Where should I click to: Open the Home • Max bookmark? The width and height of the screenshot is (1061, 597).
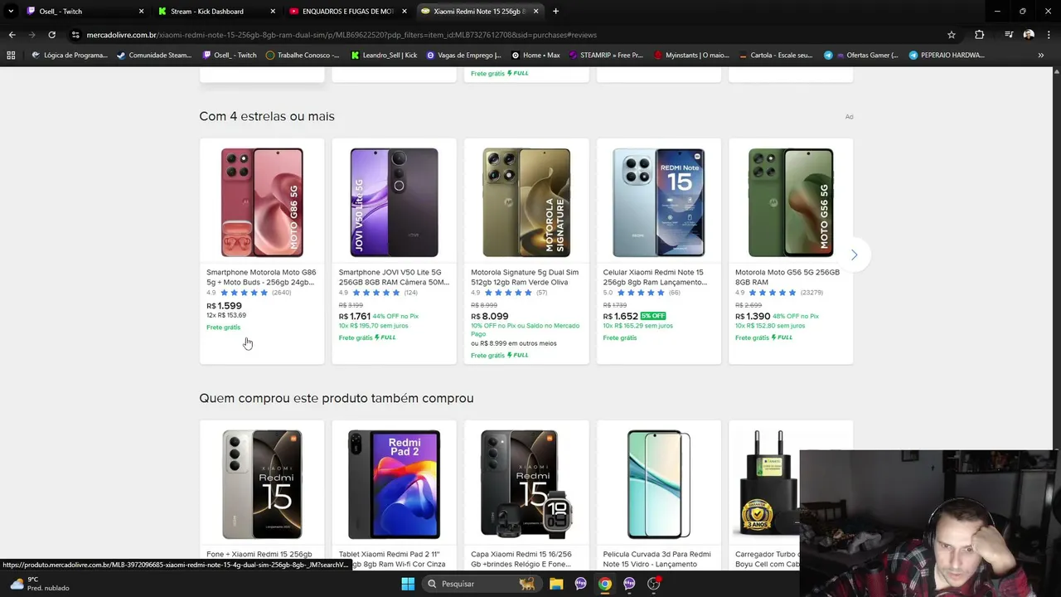(535, 56)
